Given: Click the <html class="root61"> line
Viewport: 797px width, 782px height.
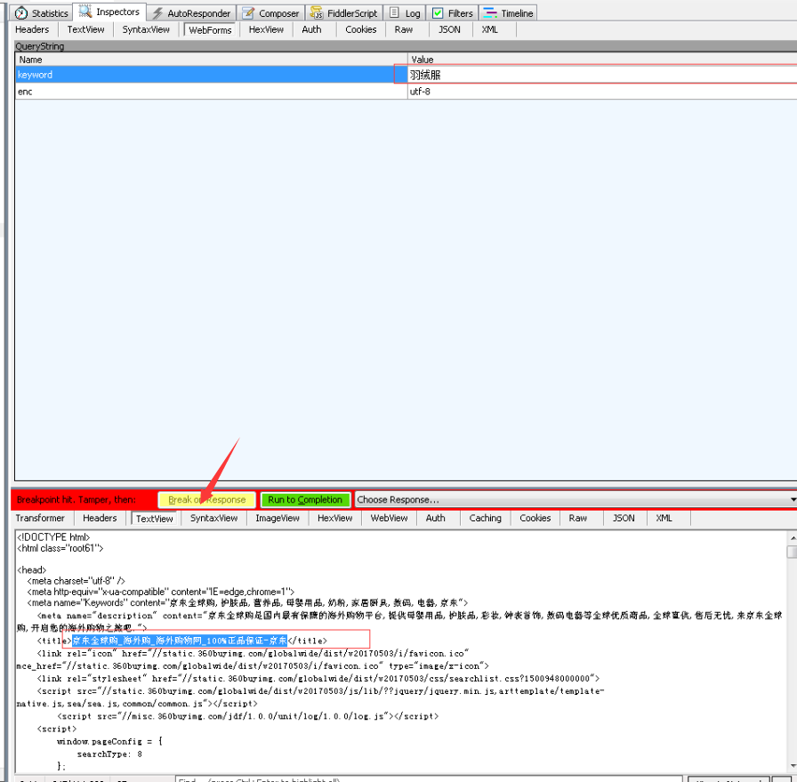Looking at the screenshot, I should [60, 548].
